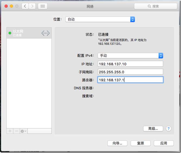Expand the 位置 location dropdown
181x153 pixels.
(x=132, y=19)
